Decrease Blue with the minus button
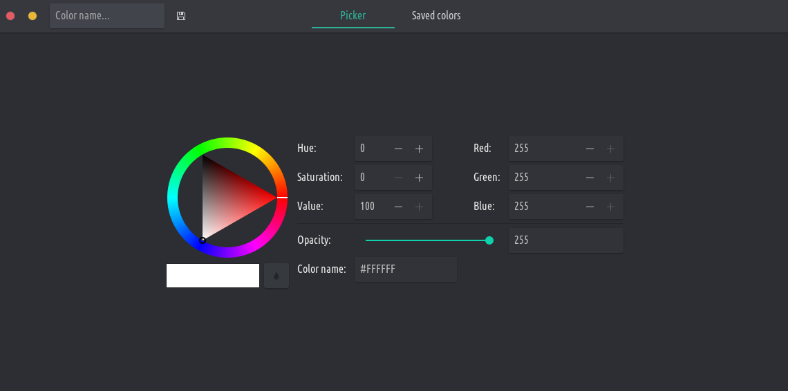This screenshot has height=391, width=788. (590, 207)
